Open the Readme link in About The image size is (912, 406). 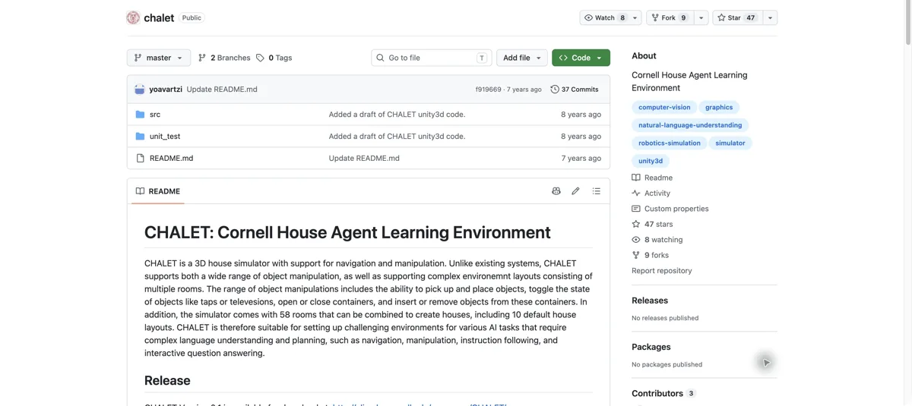tap(652, 178)
